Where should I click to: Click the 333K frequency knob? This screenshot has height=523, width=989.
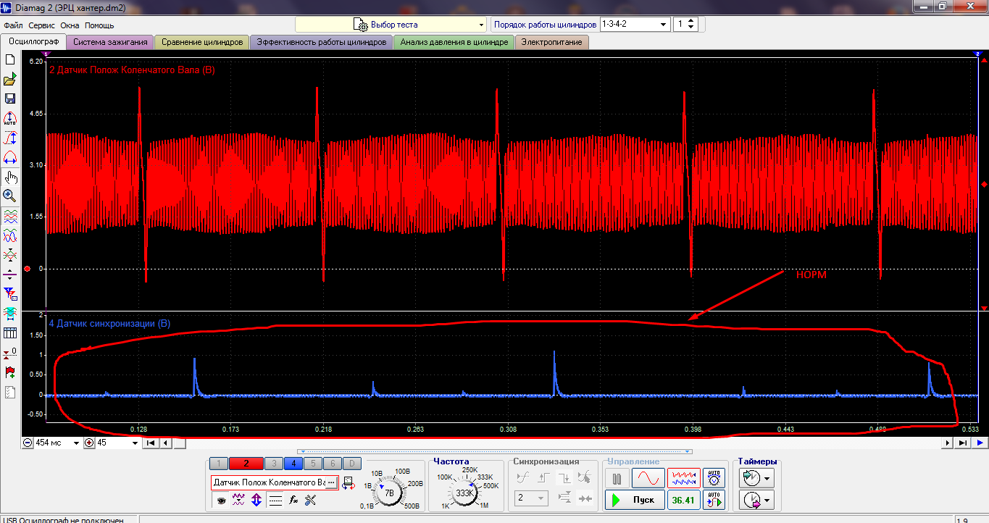[464, 493]
